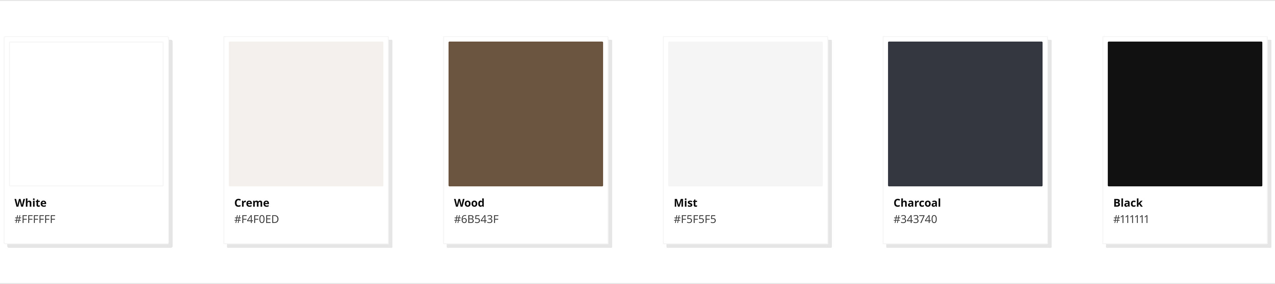This screenshot has height=284, width=1275.
Task: Pick the Wood brown swatch
Action: coord(526,114)
